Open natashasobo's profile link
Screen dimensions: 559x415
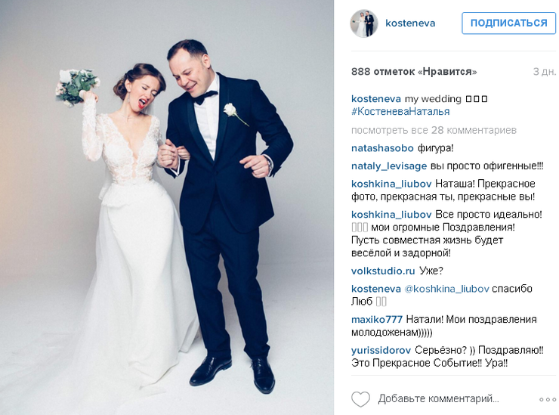click(x=382, y=148)
